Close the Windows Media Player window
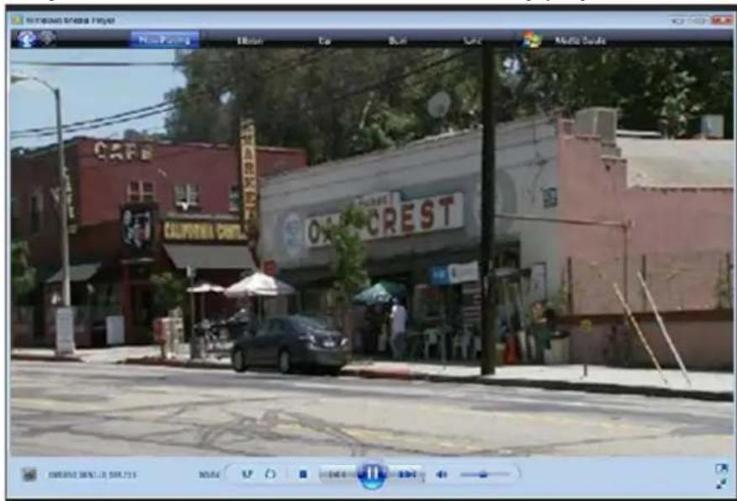This screenshot has height=501, width=737. coord(721,20)
